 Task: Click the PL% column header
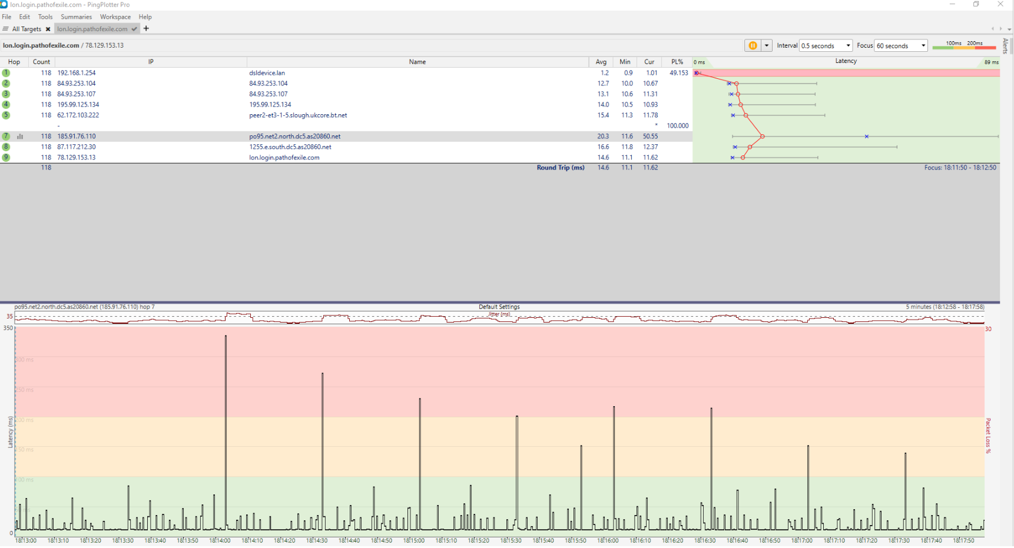(677, 62)
